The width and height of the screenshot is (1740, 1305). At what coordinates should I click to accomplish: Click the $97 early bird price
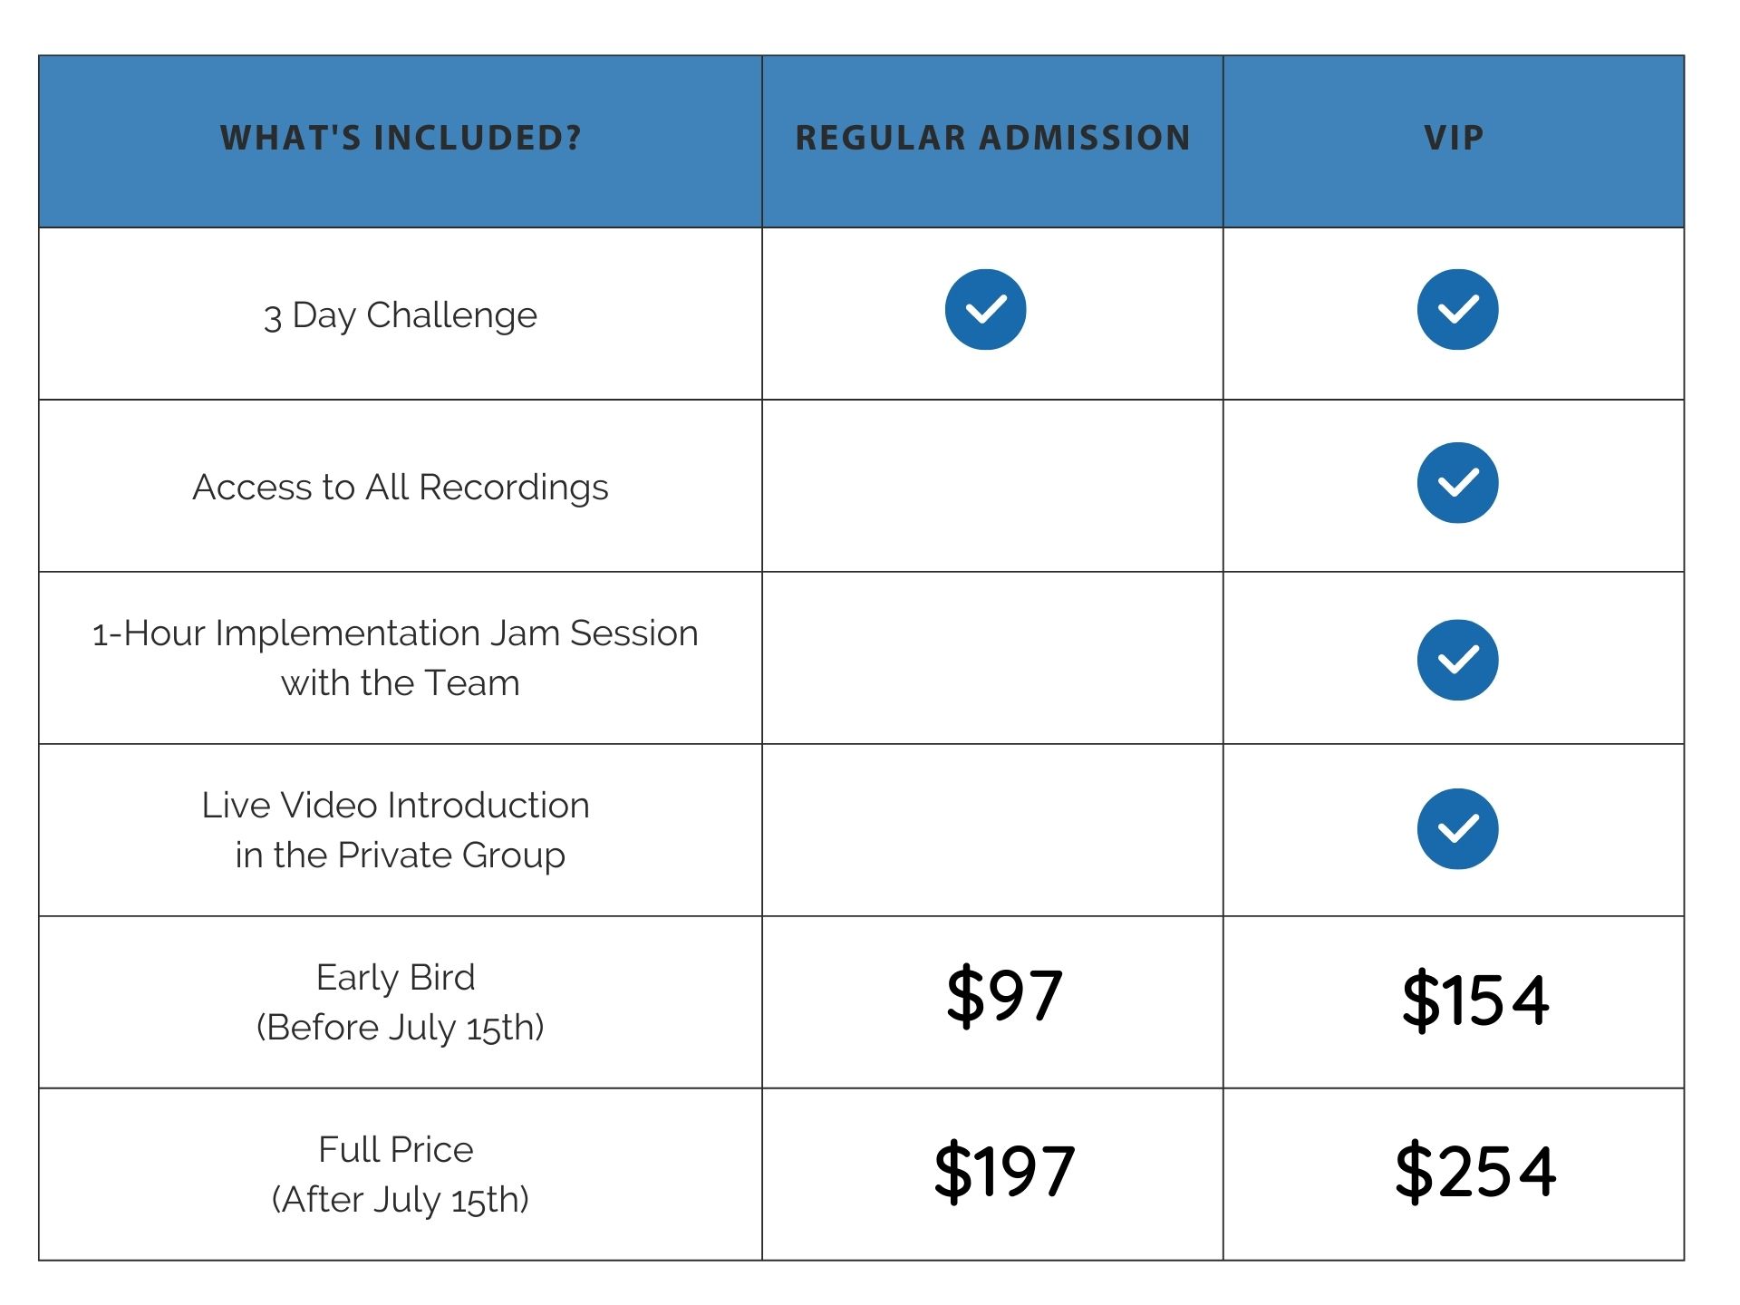point(1004,996)
